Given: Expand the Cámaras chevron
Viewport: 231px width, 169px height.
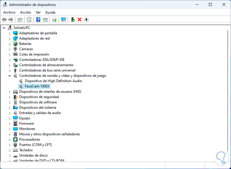Looking at the screenshot, I should [x=9, y=49].
